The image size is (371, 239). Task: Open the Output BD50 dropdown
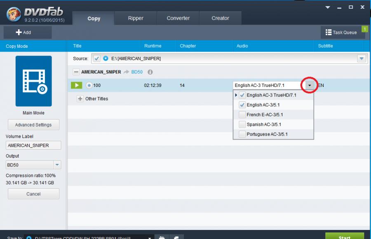57,165
